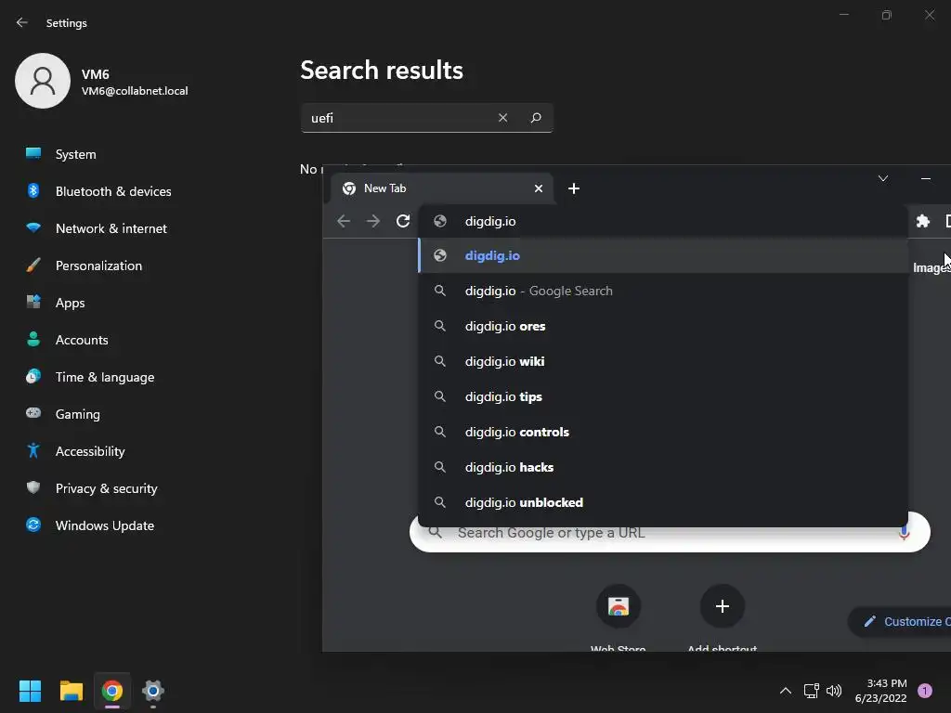Choose digdig.io ores suggestion
Screen dimensions: 951x713
[x=663, y=326]
